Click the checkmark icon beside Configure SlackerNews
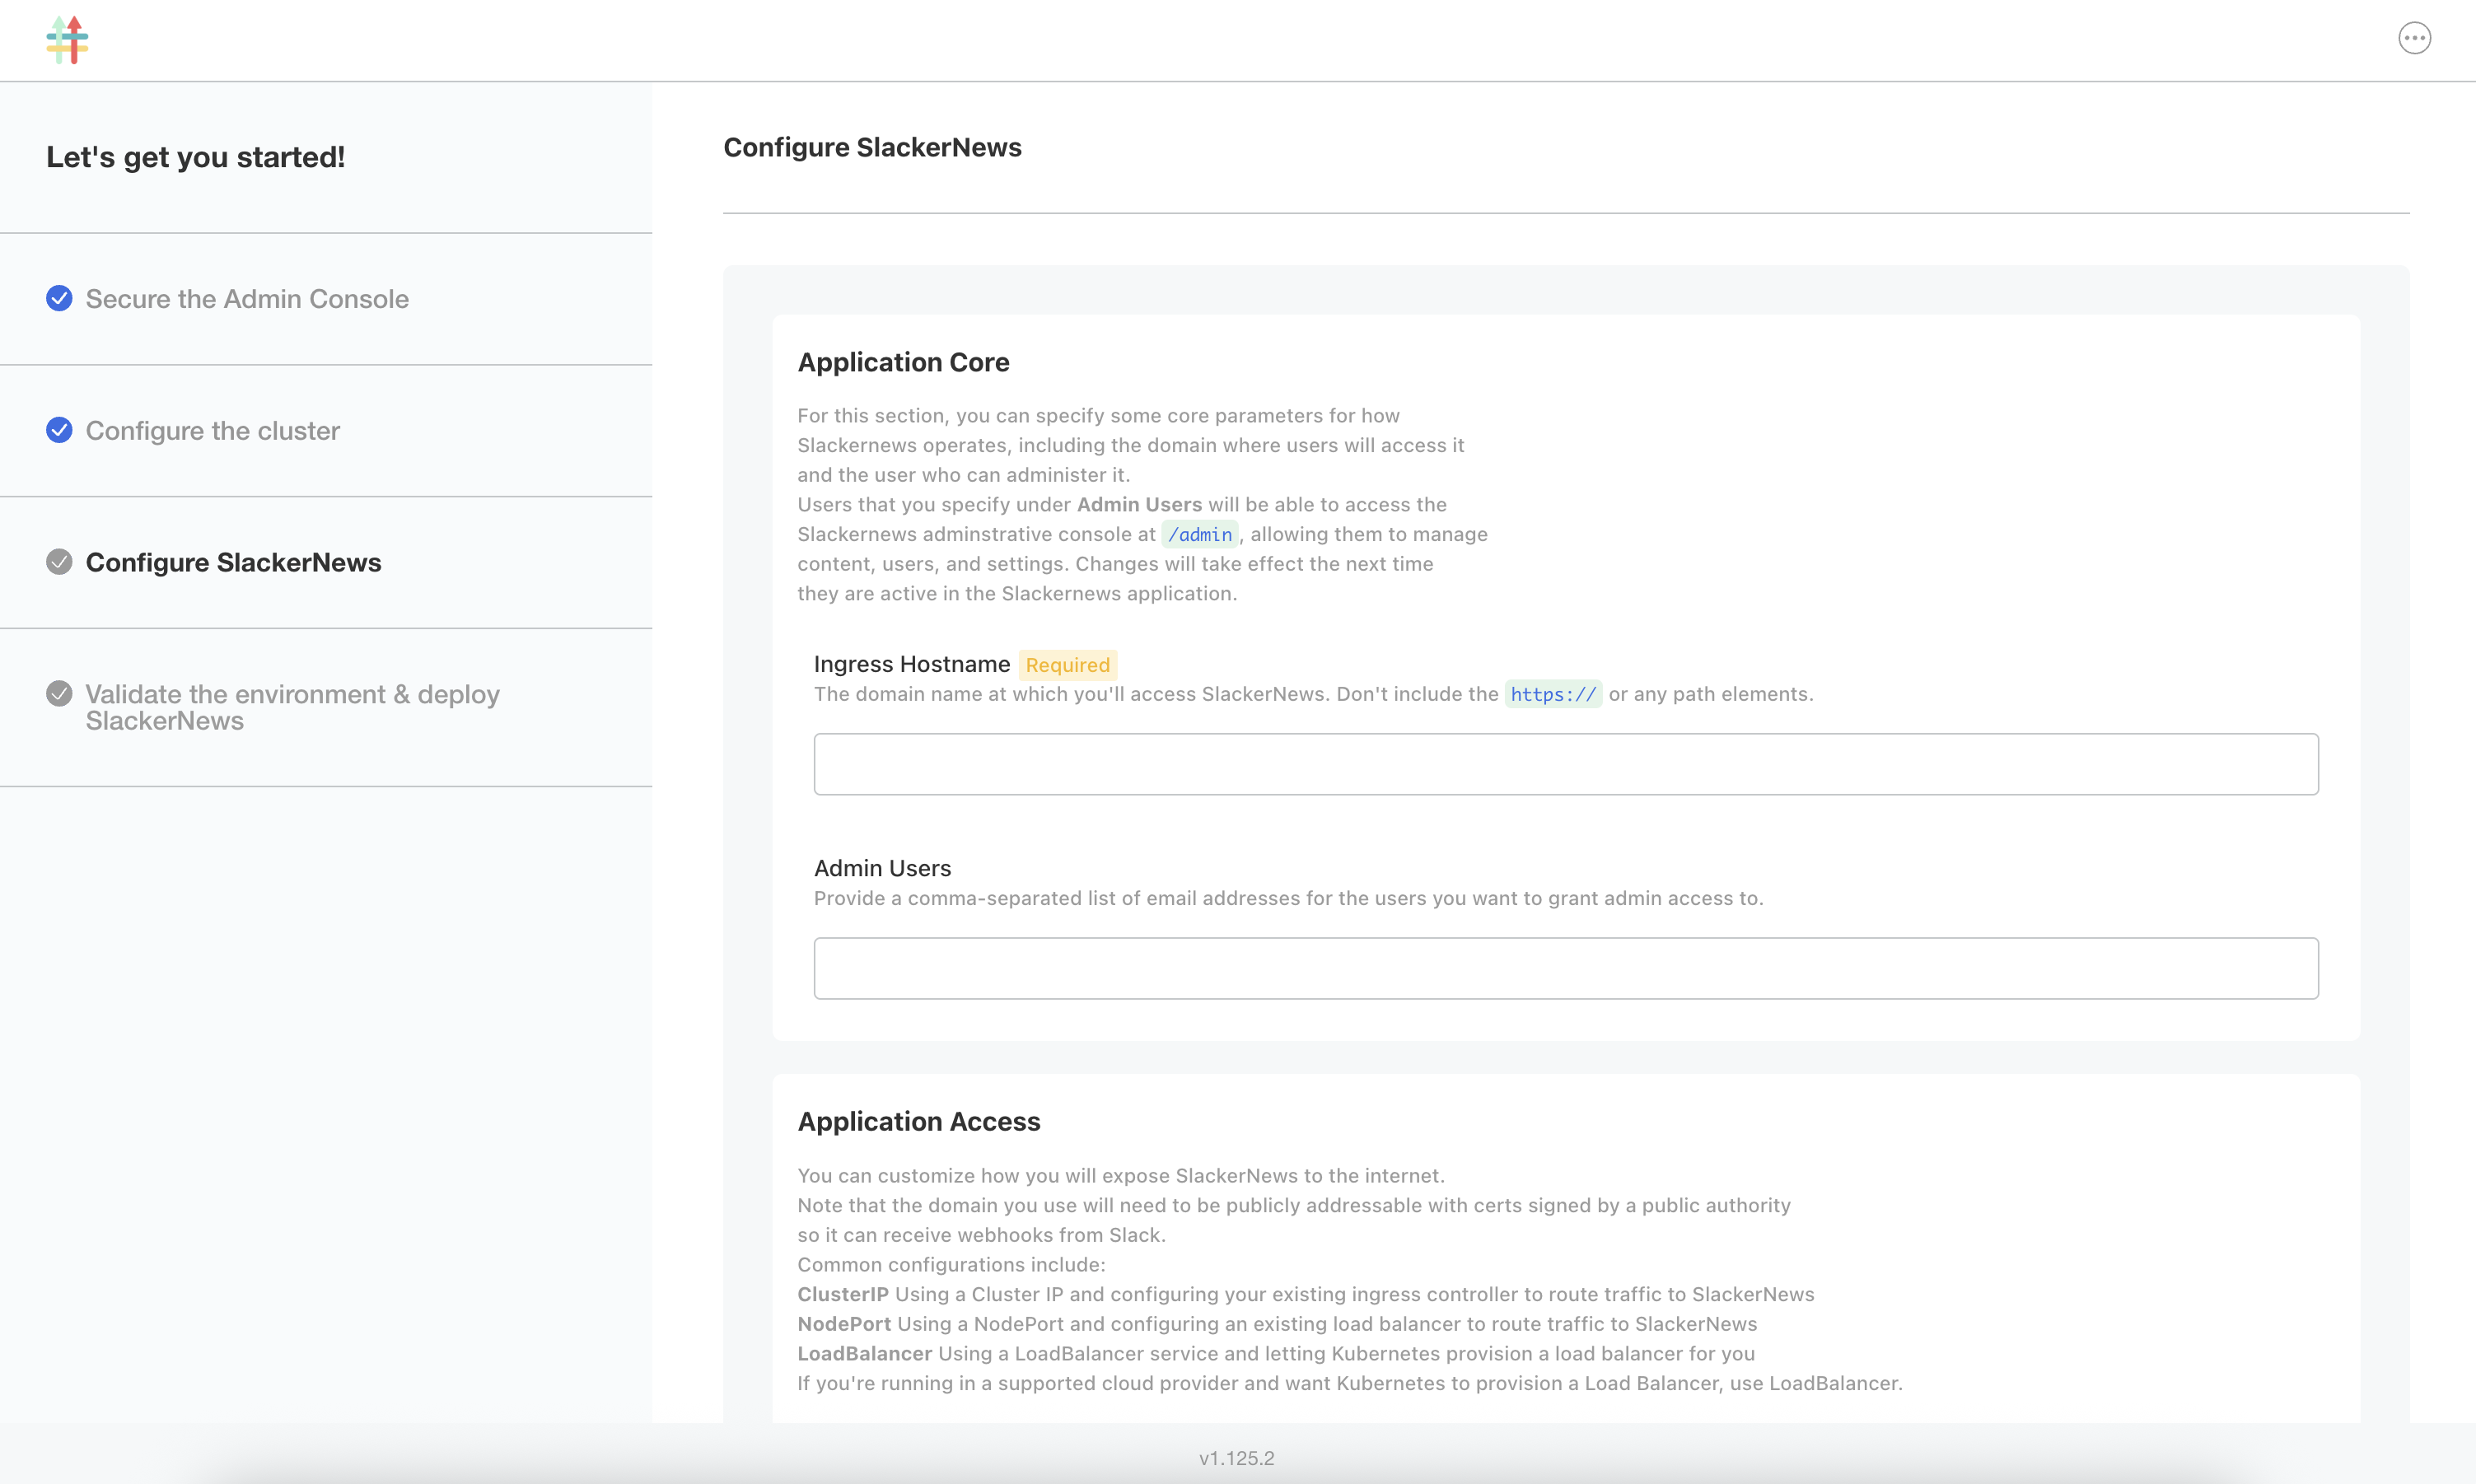 59,562
